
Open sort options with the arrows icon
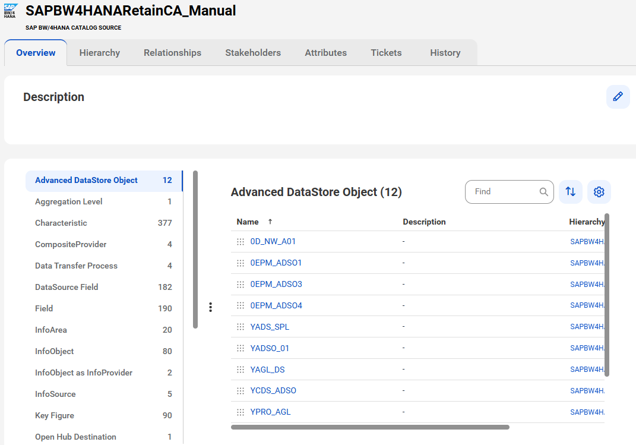[x=570, y=191]
